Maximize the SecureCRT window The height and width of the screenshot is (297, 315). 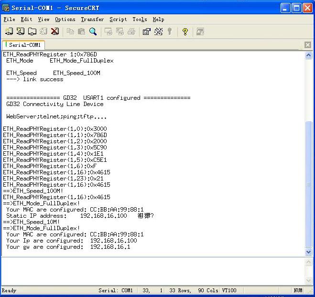pyautogui.click(x=296, y=8)
